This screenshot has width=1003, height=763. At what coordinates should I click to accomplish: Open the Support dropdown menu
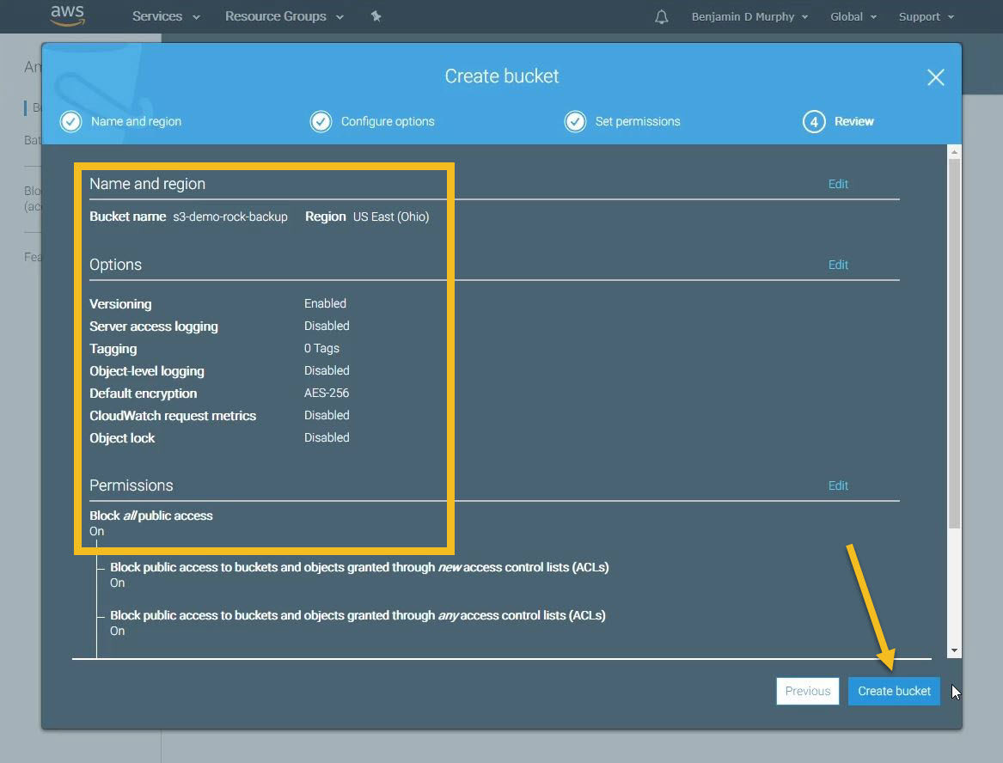pos(927,16)
